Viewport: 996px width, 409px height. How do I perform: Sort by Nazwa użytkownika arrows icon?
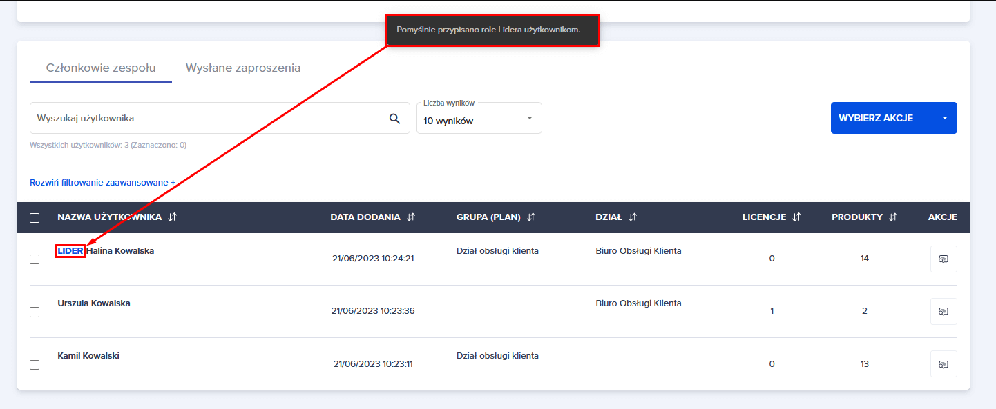pos(173,217)
